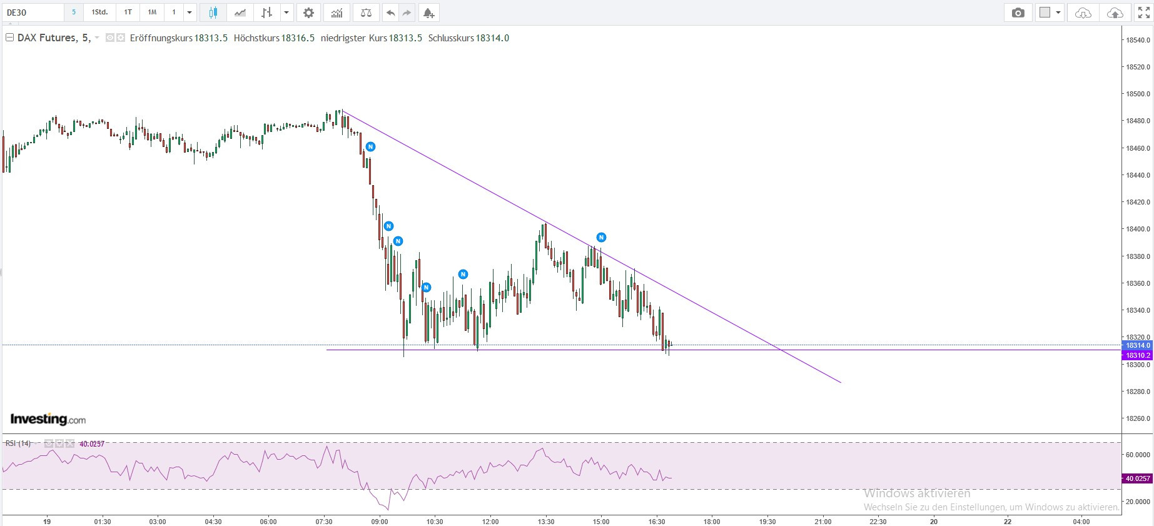Switch to area chart style icon
Screen dimensions: 1154x526
[x=240, y=13]
